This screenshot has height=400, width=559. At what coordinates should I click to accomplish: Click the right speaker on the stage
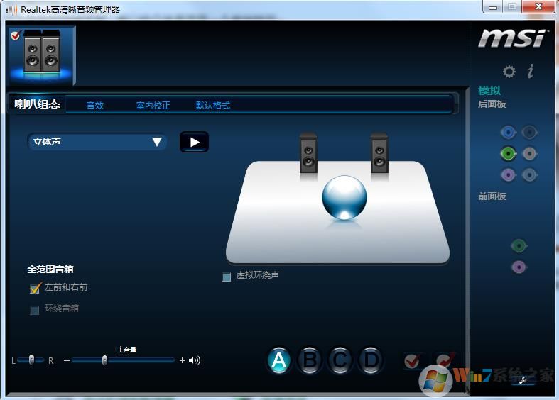(x=379, y=153)
